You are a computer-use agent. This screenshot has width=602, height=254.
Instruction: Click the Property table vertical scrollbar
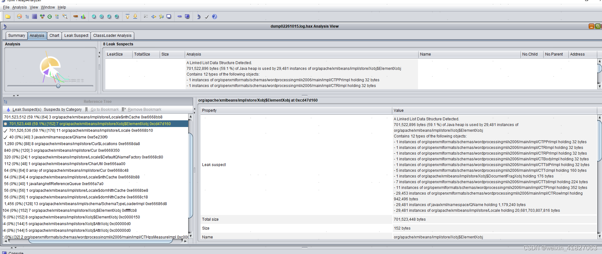[x=599, y=141]
